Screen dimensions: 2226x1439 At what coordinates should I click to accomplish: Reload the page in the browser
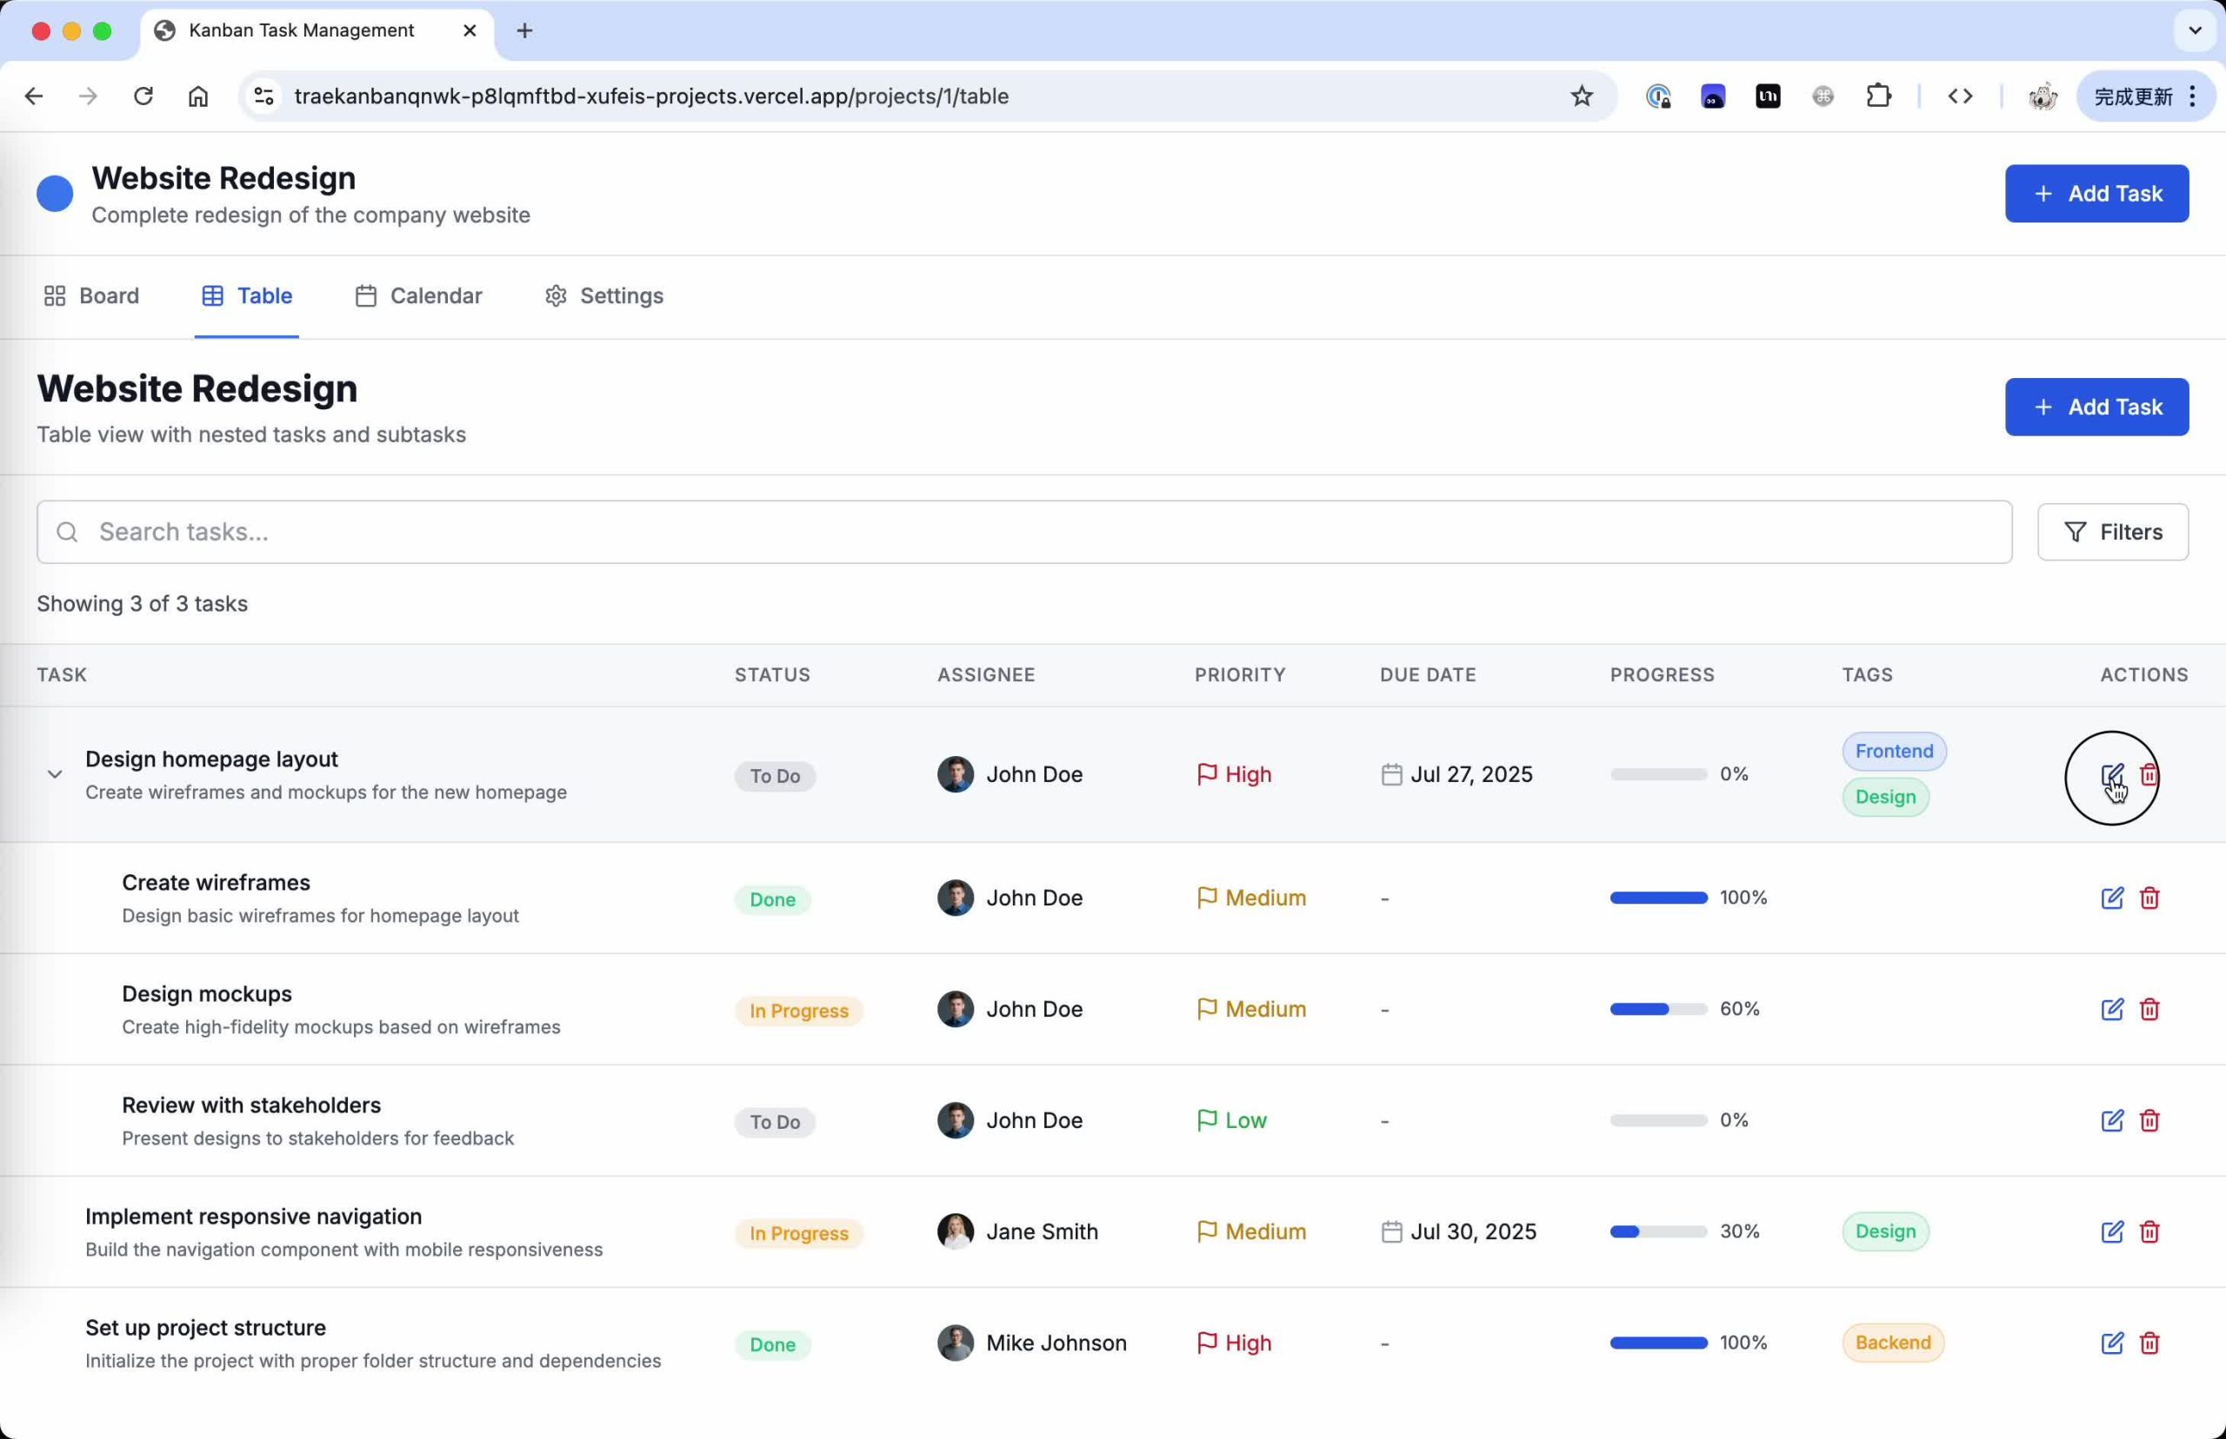point(143,96)
